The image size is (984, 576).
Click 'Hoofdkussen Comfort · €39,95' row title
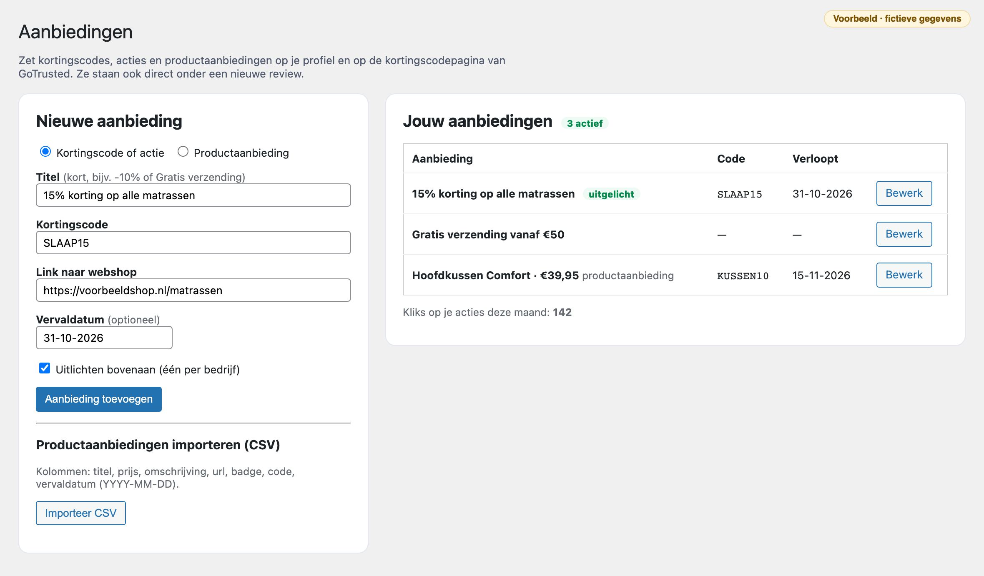pyautogui.click(x=495, y=275)
